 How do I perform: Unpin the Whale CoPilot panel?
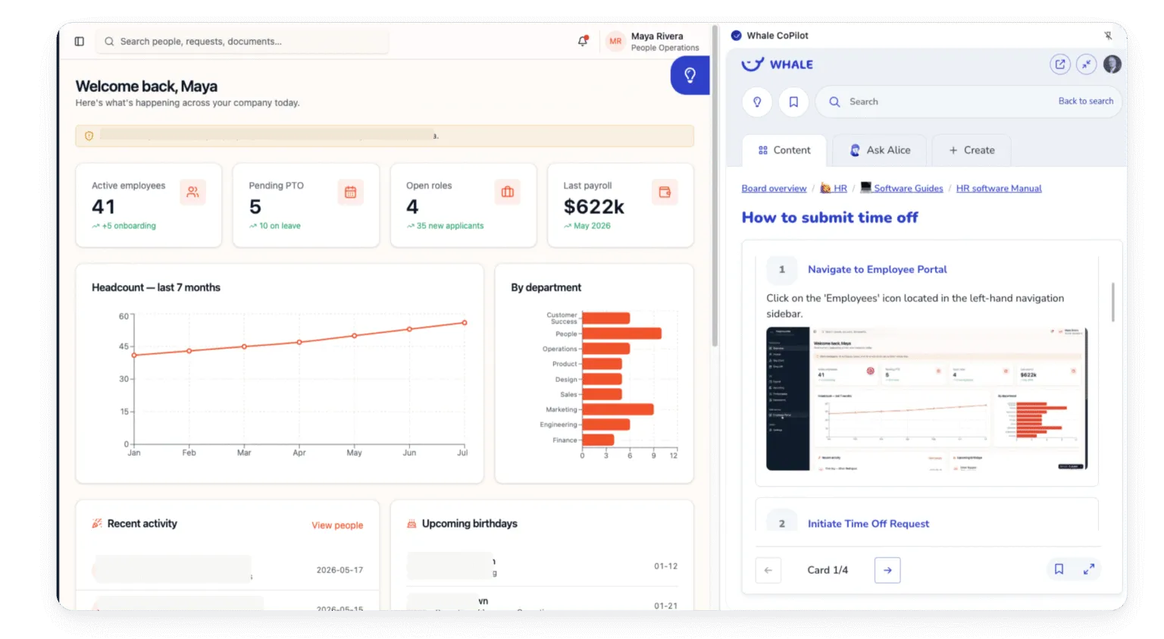pos(1108,36)
